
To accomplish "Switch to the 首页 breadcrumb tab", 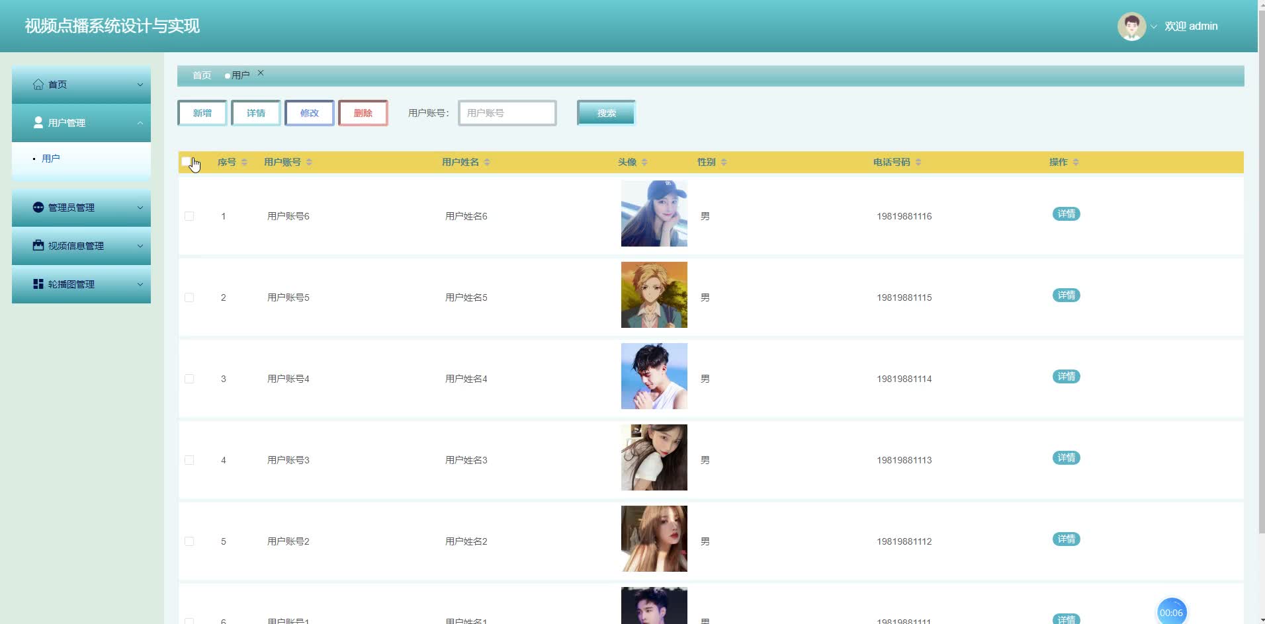I will pyautogui.click(x=202, y=75).
